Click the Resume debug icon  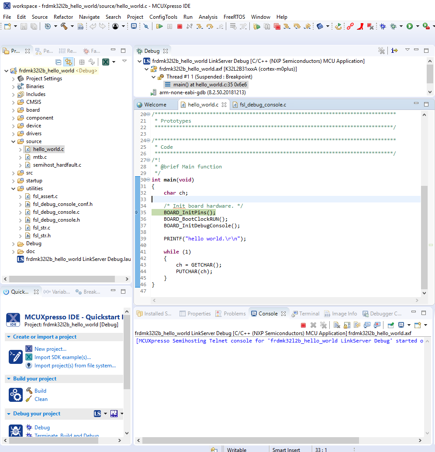coord(159,27)
